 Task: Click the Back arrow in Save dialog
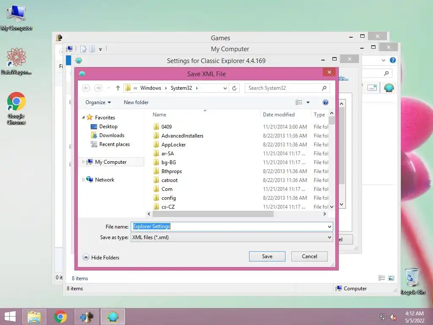point(86,88)
